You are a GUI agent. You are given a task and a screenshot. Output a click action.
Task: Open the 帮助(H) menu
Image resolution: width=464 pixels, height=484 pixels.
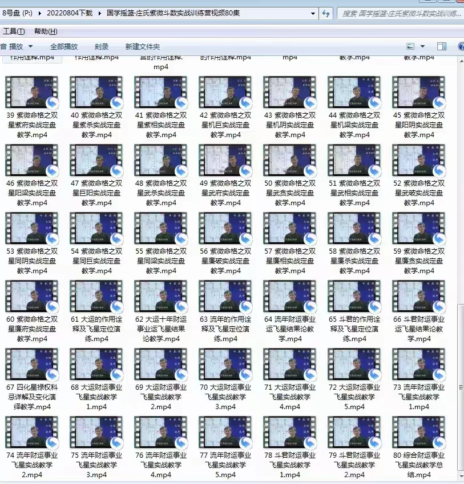46,31
